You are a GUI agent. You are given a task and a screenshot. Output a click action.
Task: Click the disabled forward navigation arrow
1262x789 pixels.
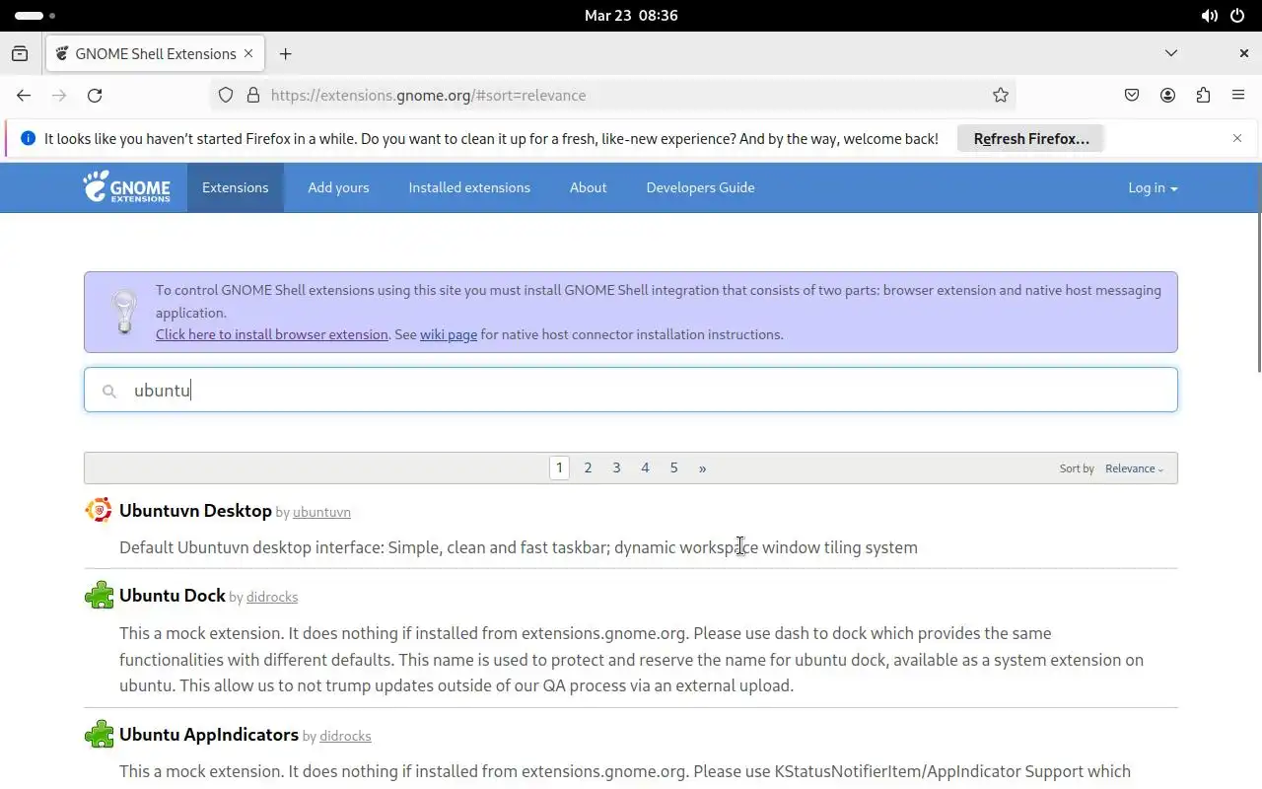pos(59,95)
